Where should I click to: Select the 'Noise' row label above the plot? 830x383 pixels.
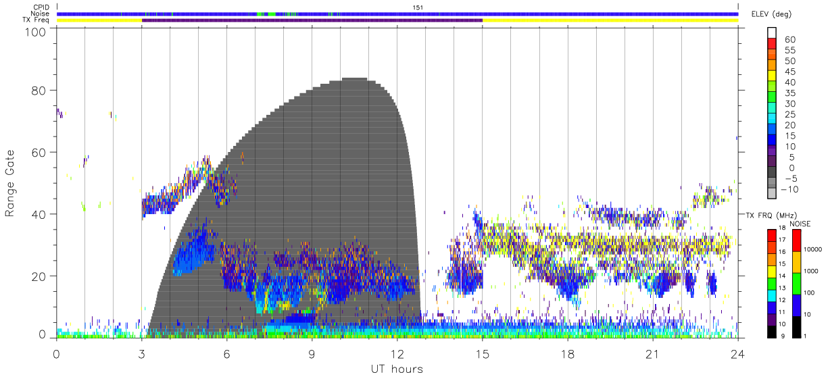tap(41, 14)
